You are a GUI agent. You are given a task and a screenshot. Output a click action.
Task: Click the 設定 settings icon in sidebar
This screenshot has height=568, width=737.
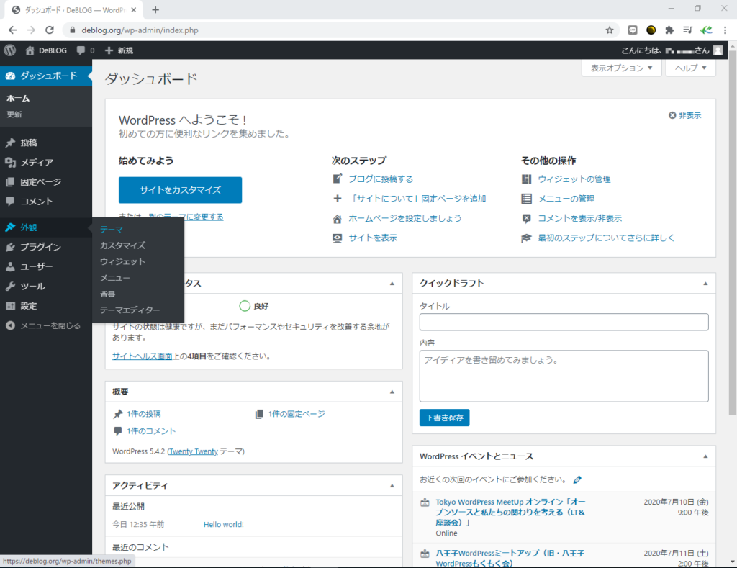[x=10, y=306]
